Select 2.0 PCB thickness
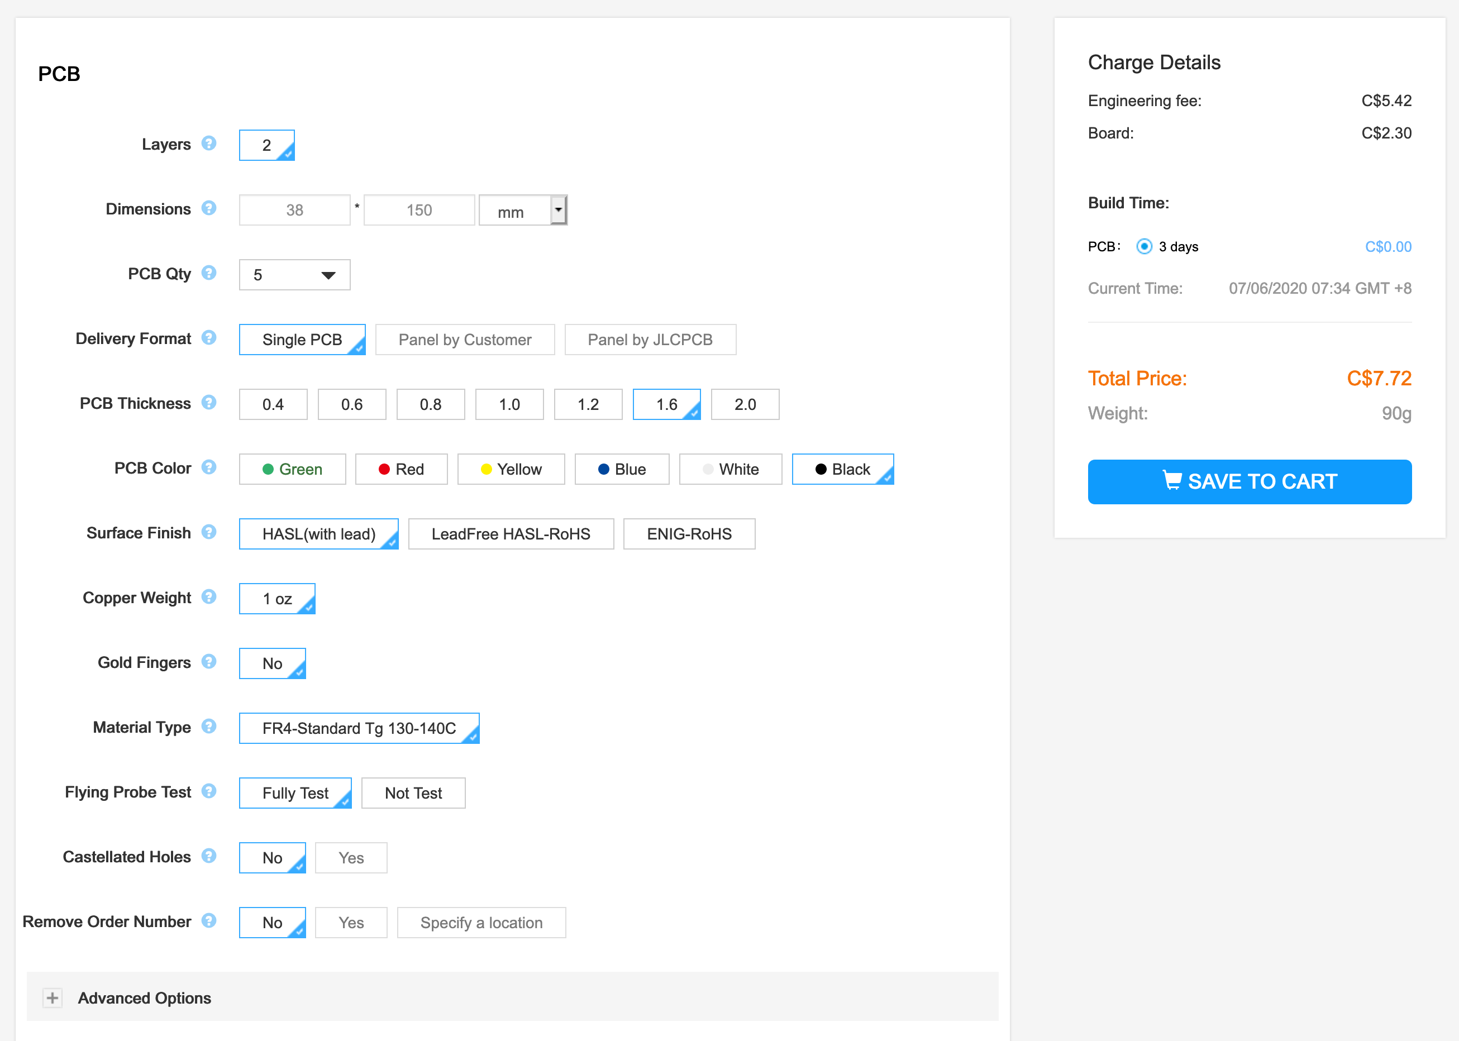Viewport: 1459px width, 1041px height. (746, 404)
